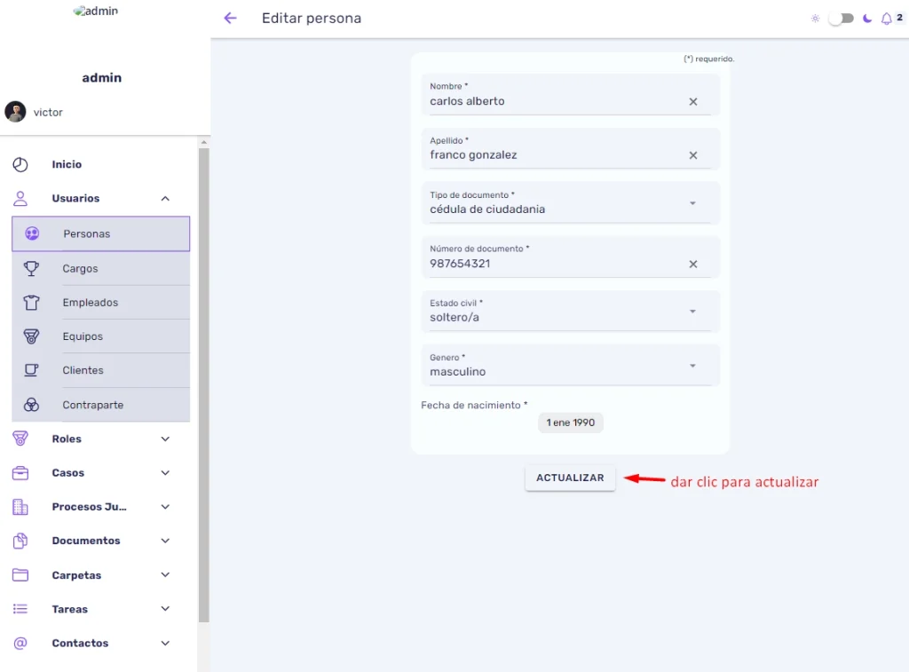This screenshot has width=909, height=672.
Task: Click the Empleados shirt icon
Action: pos(31,303)
